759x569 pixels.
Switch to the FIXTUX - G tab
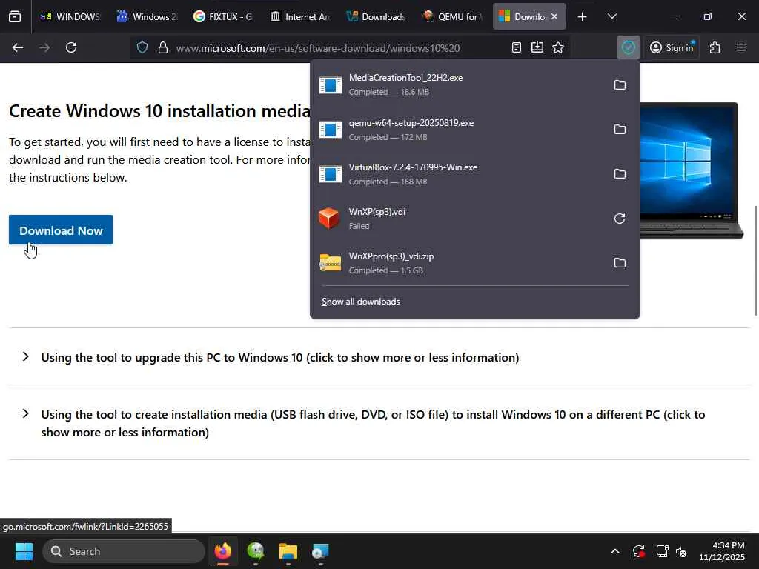[224, 17]
